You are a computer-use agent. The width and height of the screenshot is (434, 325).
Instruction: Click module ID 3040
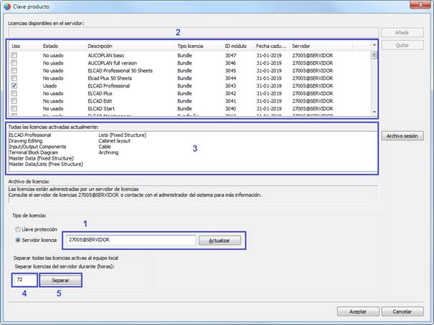coord(230,109)
